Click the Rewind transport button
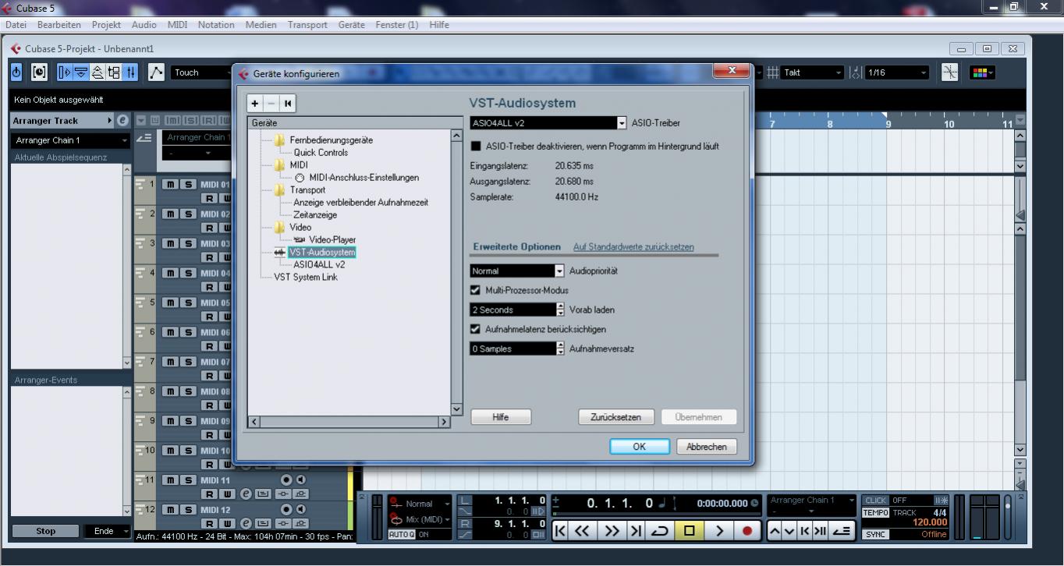Screen dimensions: 1064x566 click(583, 531)
